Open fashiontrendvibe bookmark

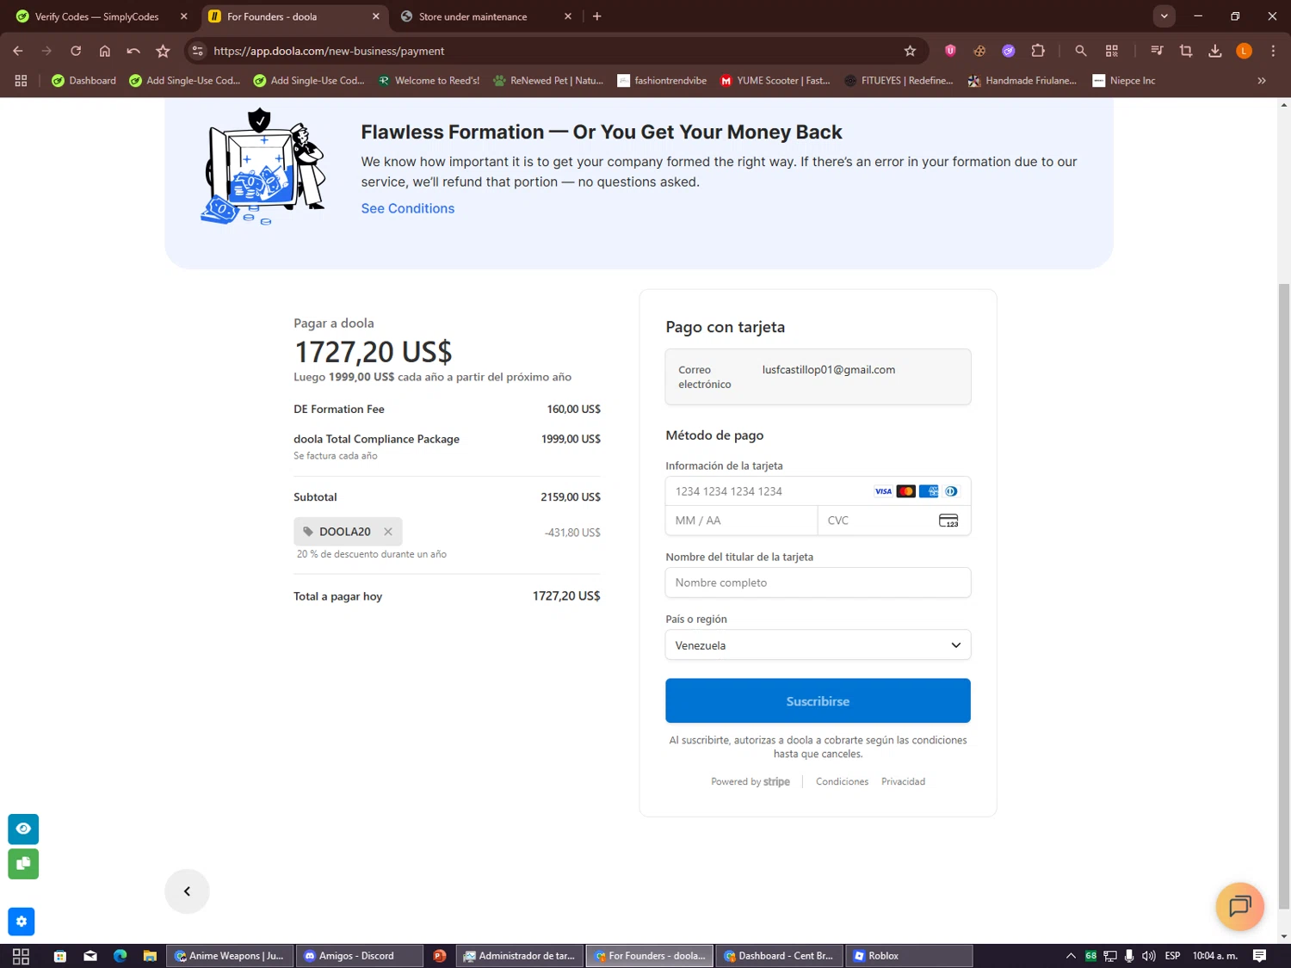(662, 81)
